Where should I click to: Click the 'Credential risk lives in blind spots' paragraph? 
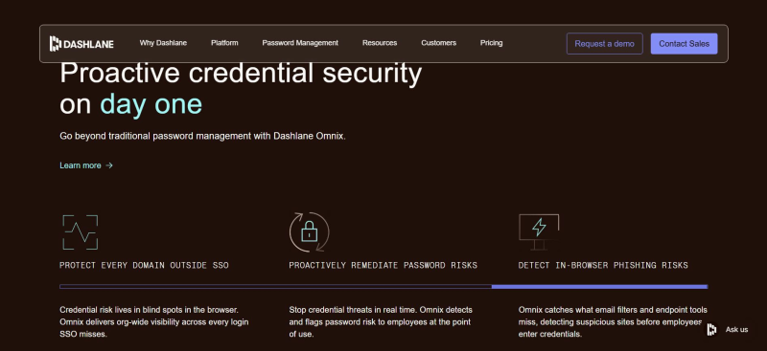pyautogui.click(x=155, y=321)
